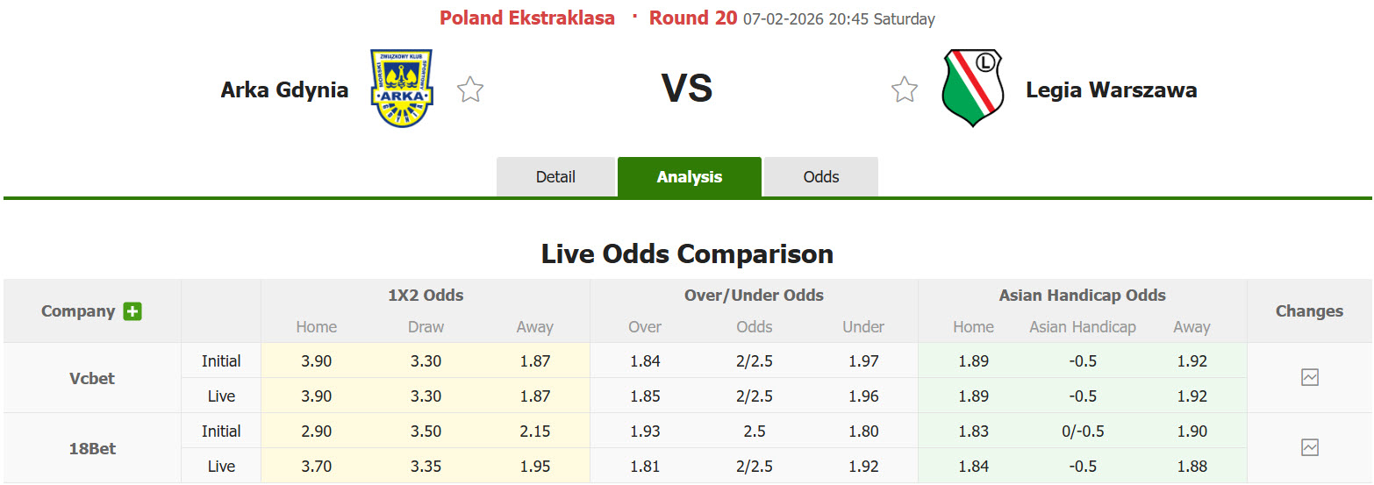The width and height of the screenshot is (1374, 485).
Task: Click the 18Bet company name
Action: pyautogui.click(x=92, y=448)
